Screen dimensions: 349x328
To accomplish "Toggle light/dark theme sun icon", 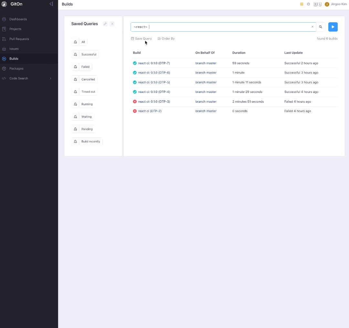I will point(308,4).
